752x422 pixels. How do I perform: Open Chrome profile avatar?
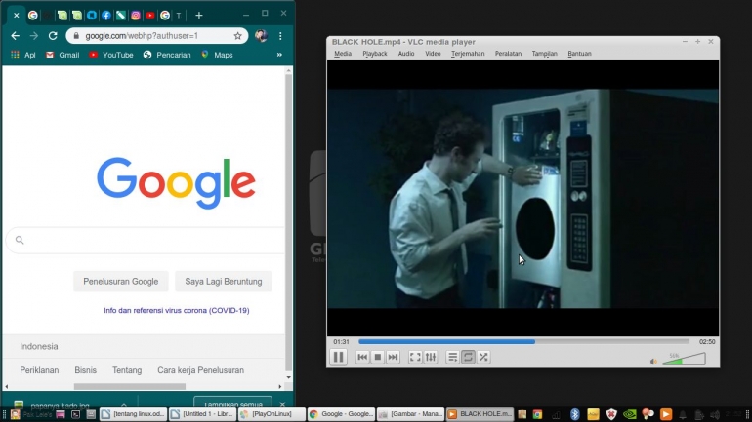pyautogui.click(x=261, y=36)
